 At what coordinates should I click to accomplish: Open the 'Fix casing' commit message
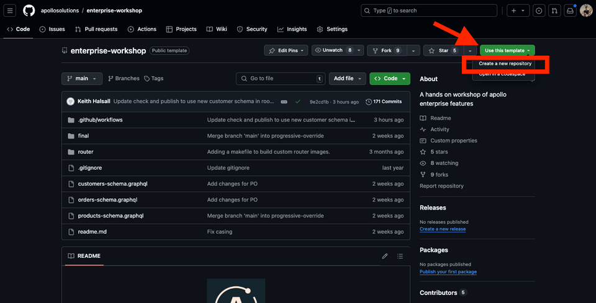coord(220,231)
